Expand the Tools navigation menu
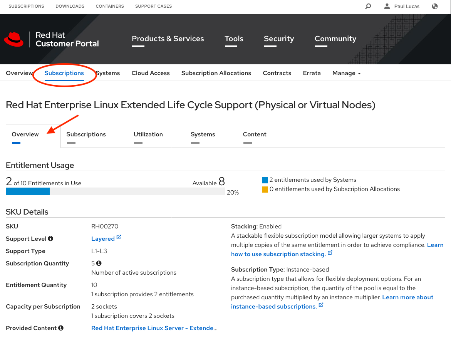Screen dimensions: 451x344 point(234,39)
